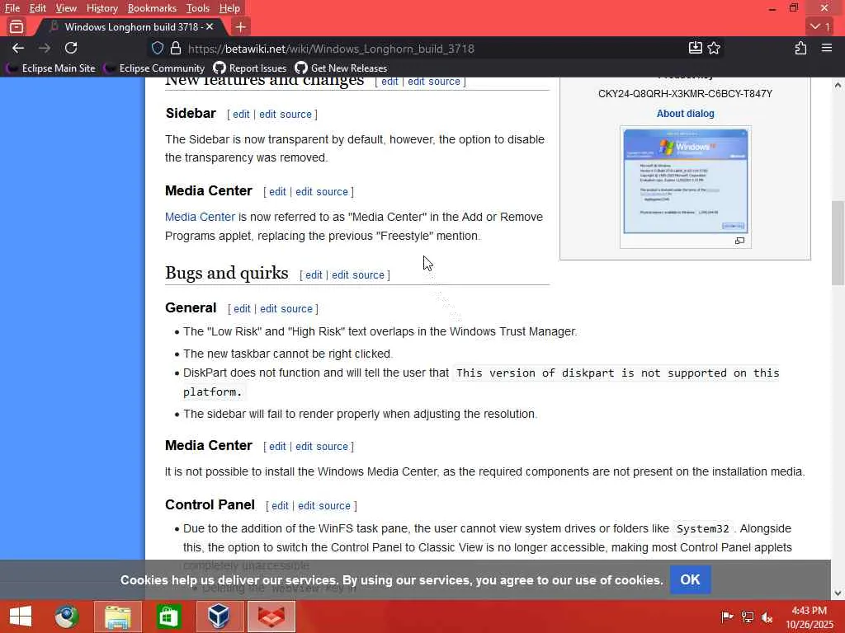This screenshot has width=845, height=633.
Task: Launch the browser globe icon in taskbar
Action: click(67, 617)
